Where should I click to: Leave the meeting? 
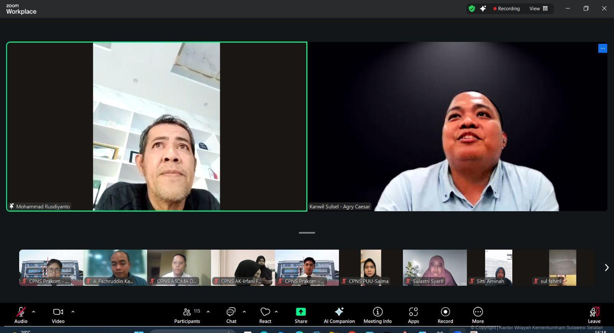pyautogui.click(x=594, y=315)
